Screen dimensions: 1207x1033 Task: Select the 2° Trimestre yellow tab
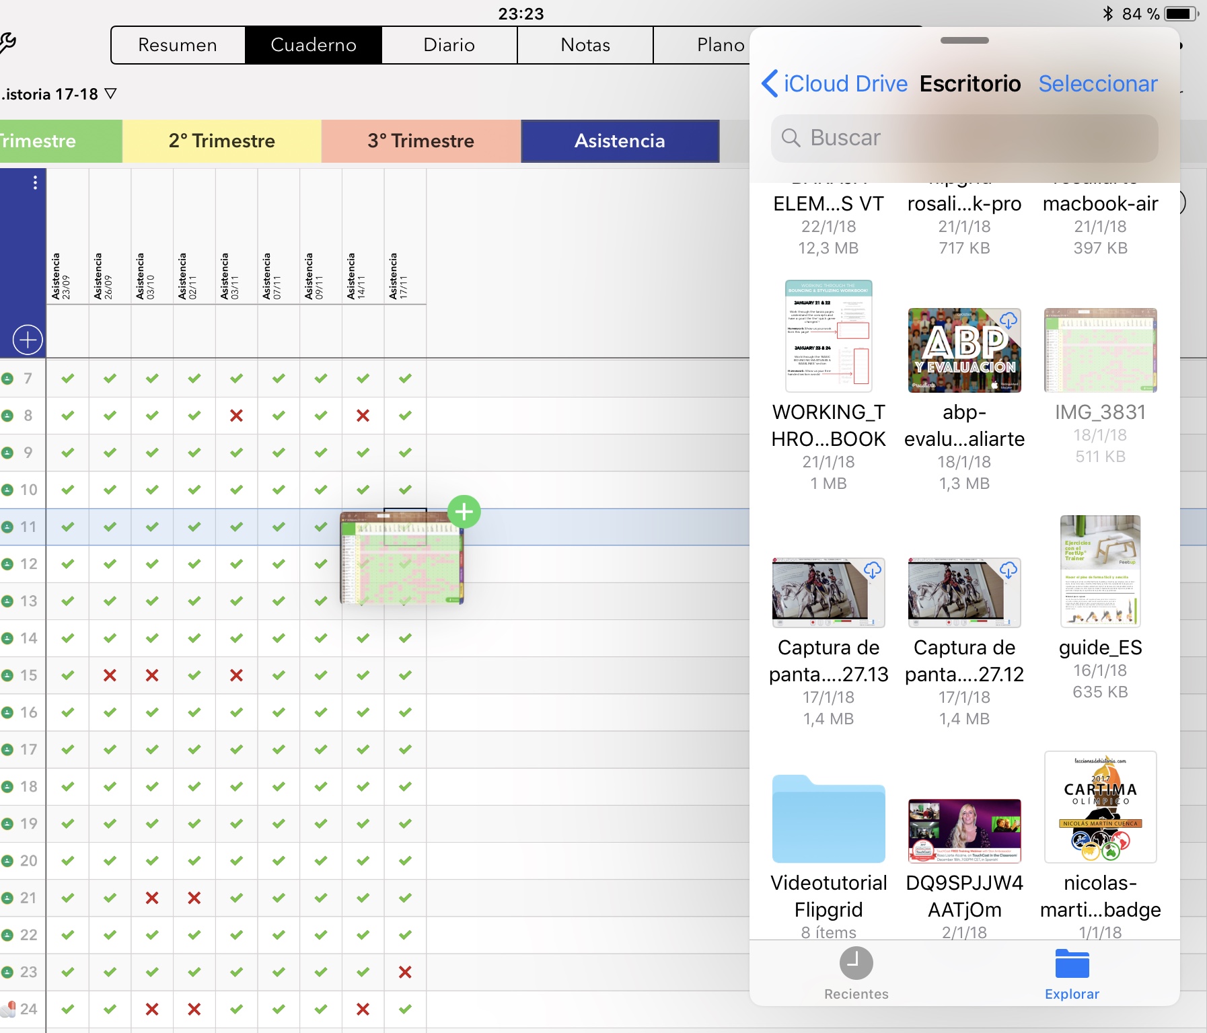point(221,141)
